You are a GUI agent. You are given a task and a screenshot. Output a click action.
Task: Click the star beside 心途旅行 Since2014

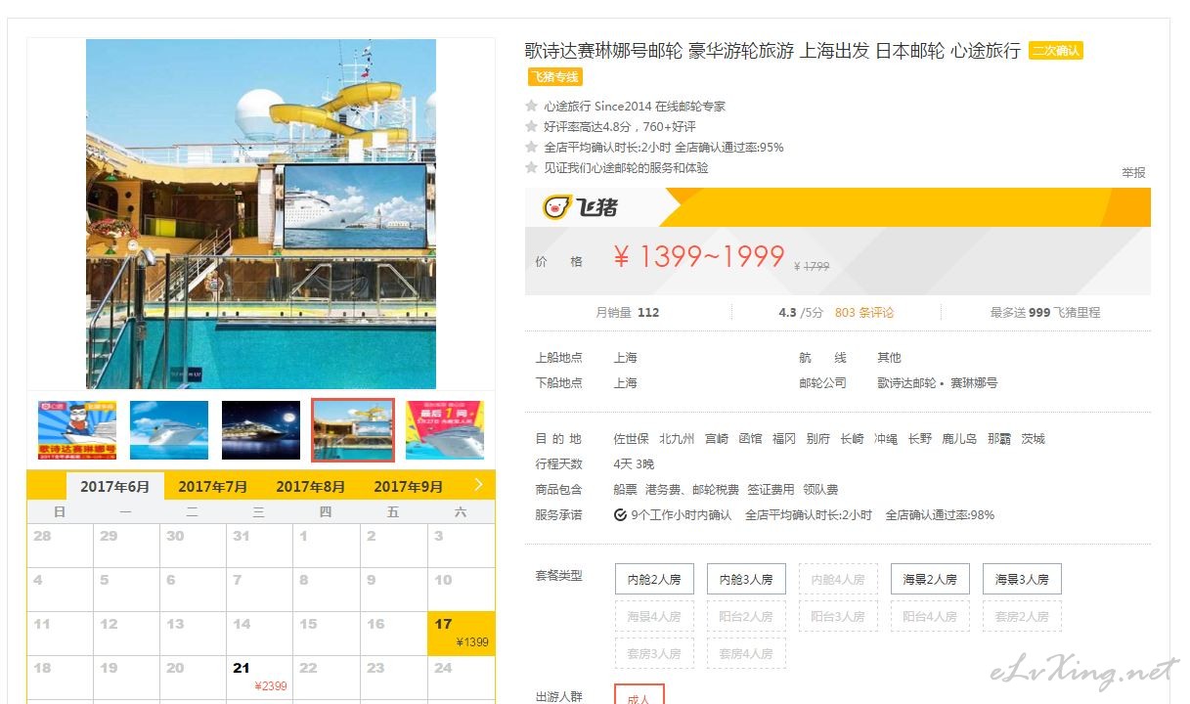coord(532,107)
